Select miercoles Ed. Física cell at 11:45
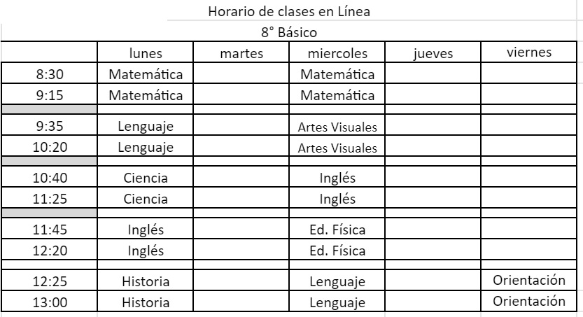The width and height of the screenshot is (583, 317). (337, 229)
